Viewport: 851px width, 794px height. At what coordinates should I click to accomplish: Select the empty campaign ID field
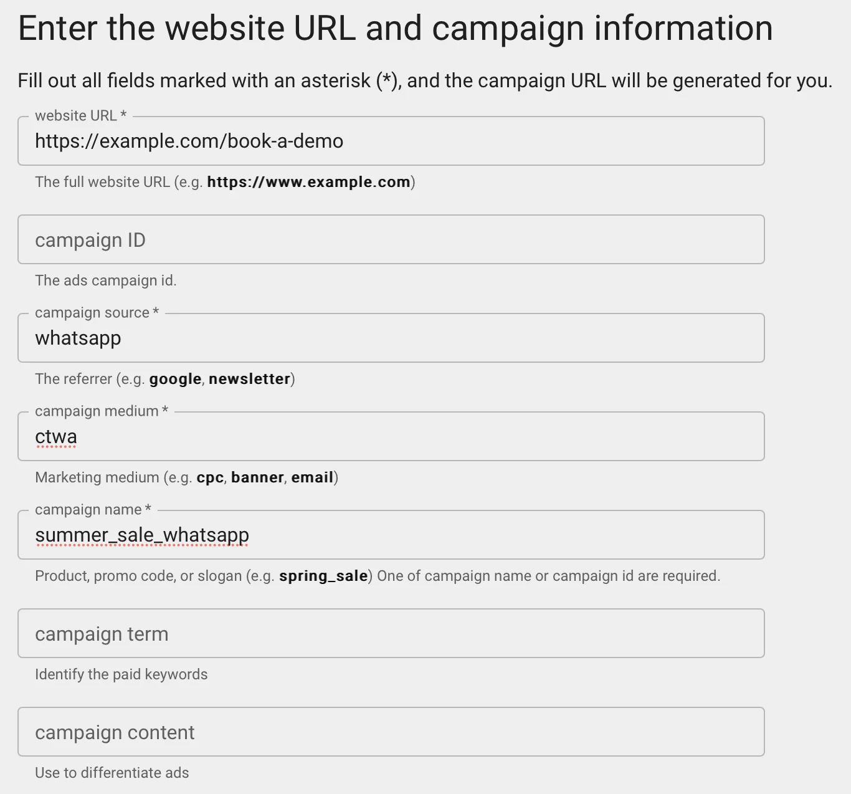391,239
